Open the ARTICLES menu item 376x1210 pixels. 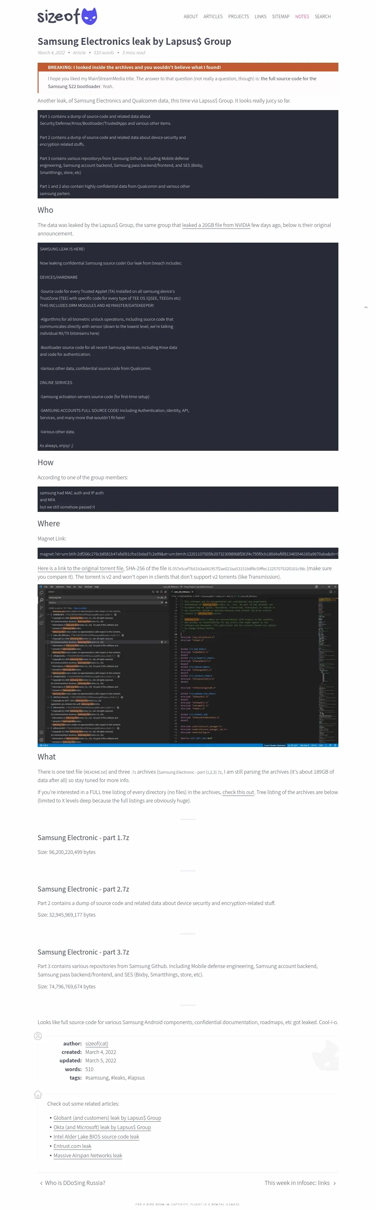pyautogui.click(x=213, y=16)
